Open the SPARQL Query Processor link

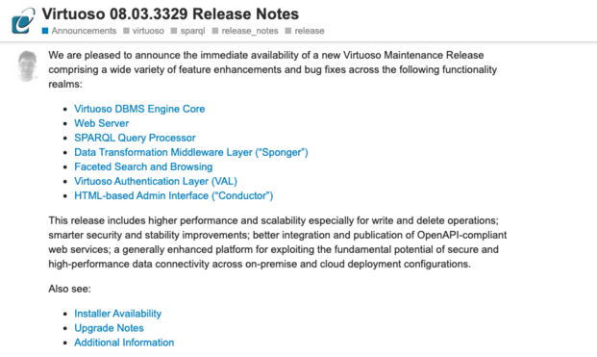(135, 138)
